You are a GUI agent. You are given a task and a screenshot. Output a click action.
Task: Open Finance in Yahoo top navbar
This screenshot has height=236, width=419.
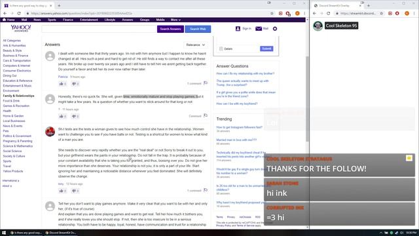coord(68,20)
